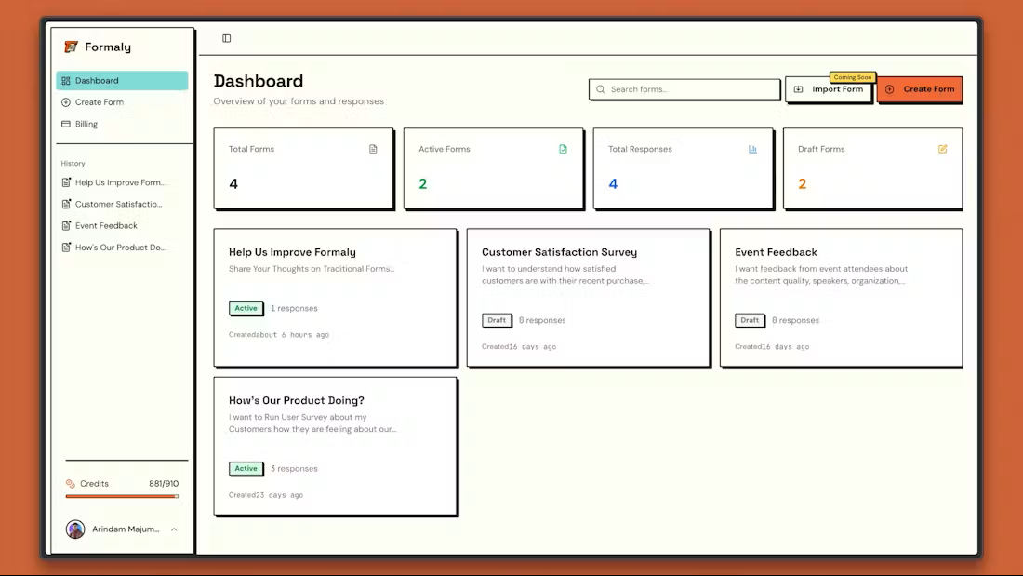The height and width of the screenshot is (576, 1023).
Task: Open Event Feedback history item
Action: [x=122, y=225]
